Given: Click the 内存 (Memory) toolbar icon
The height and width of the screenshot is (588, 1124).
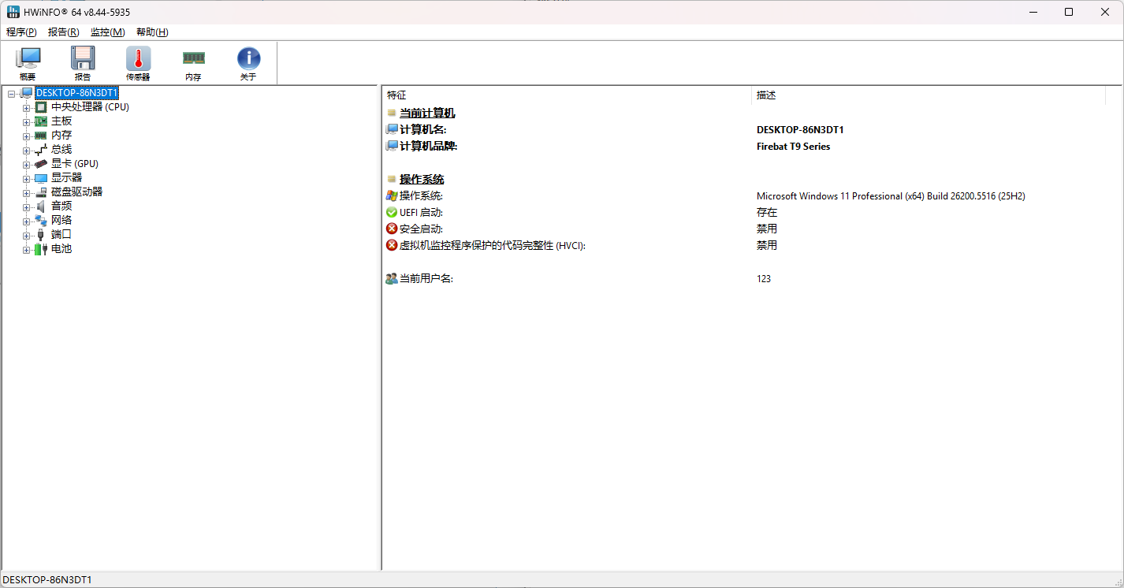Looking at the screenshot, I should tap(193, 63).
